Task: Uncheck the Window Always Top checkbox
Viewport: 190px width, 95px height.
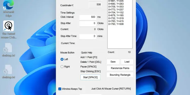Action: 60,89
